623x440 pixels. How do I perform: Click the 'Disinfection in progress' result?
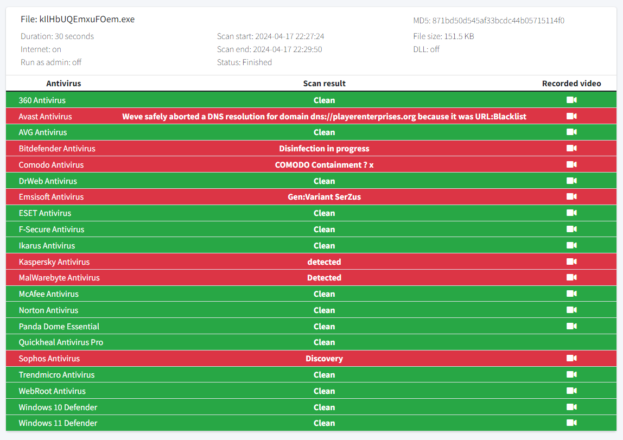[x=324, y=149]
